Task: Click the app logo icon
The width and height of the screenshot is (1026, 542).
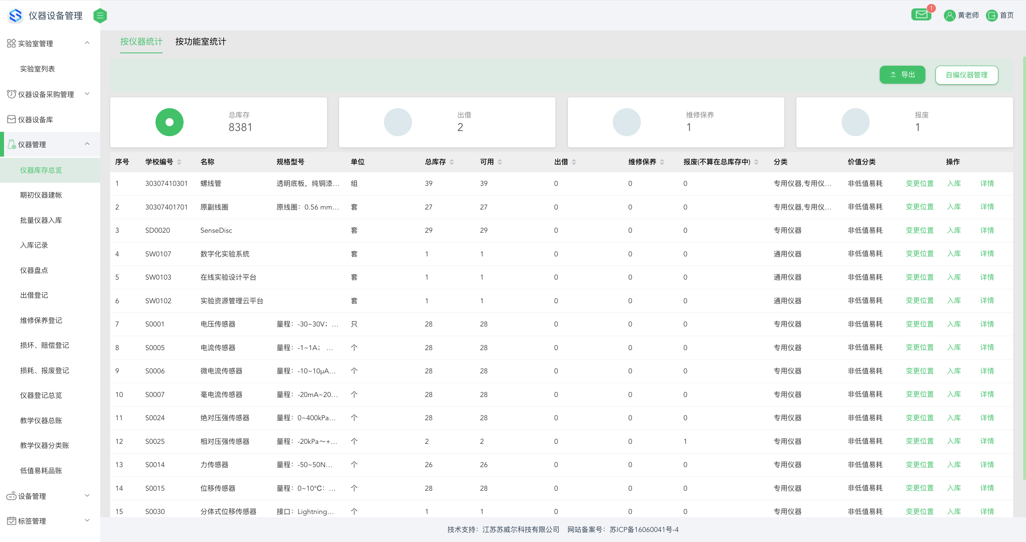Action: pyautogui.click(x=15, y=16)
